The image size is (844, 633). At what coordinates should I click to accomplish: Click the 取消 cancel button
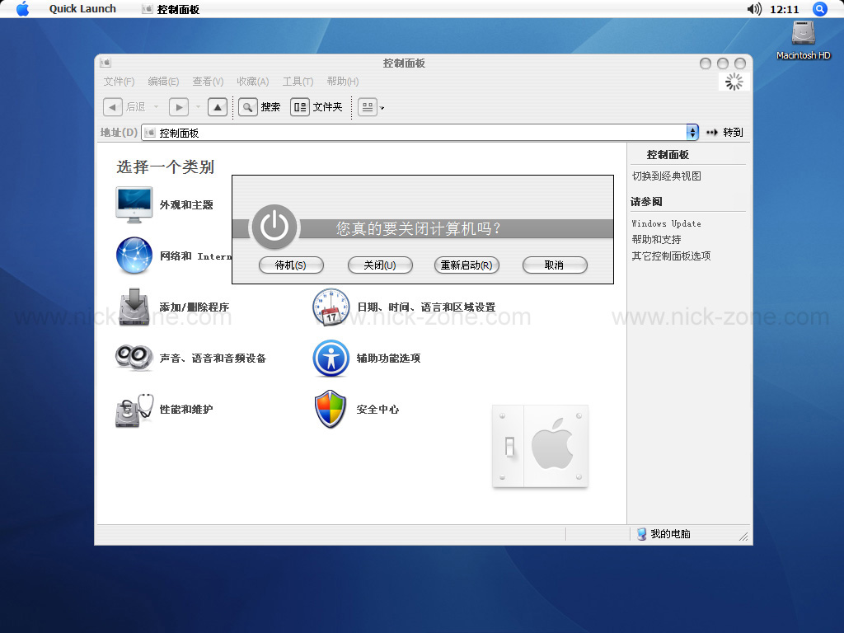555,265
